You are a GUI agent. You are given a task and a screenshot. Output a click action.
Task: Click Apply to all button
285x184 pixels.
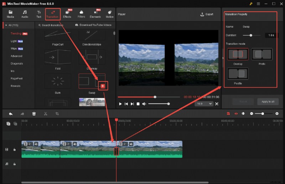coord(268,102)
